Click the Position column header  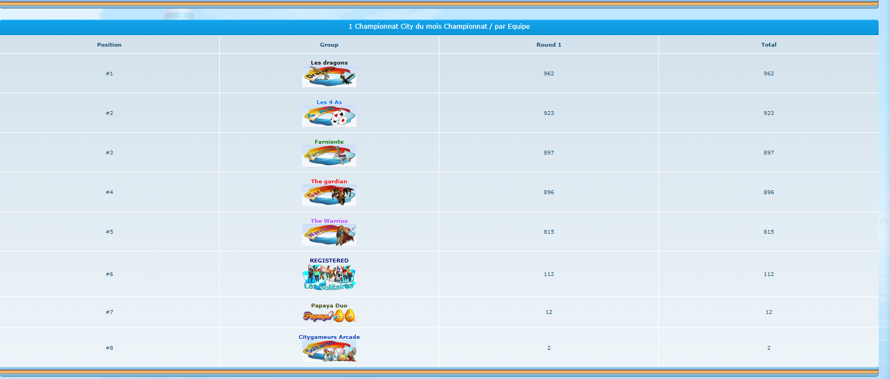pos(109,45)
